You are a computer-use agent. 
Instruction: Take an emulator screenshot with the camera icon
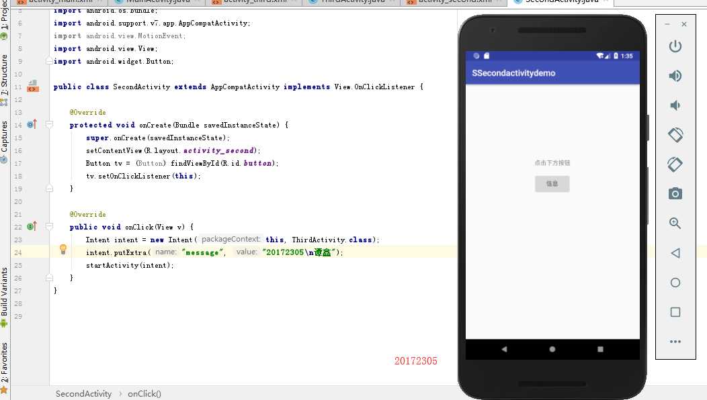click(x=675, y=194)
